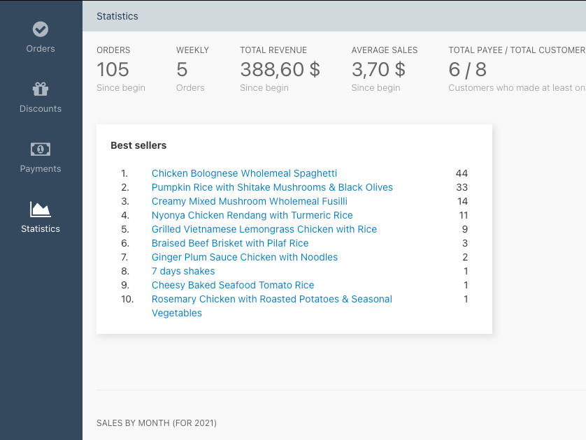Open Pumpkin Rice with Shitake Mushrooms link
The width and height of the screenshot is (586, 440).
(272, 187)
